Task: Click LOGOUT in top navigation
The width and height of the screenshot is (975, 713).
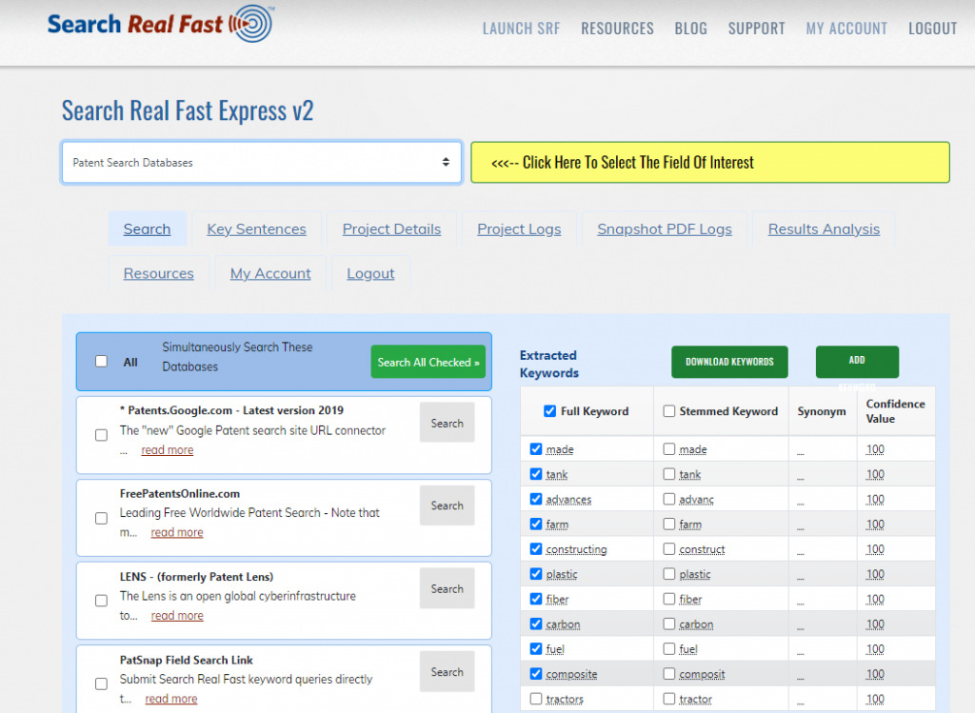Action: click(x=933, y=29)
